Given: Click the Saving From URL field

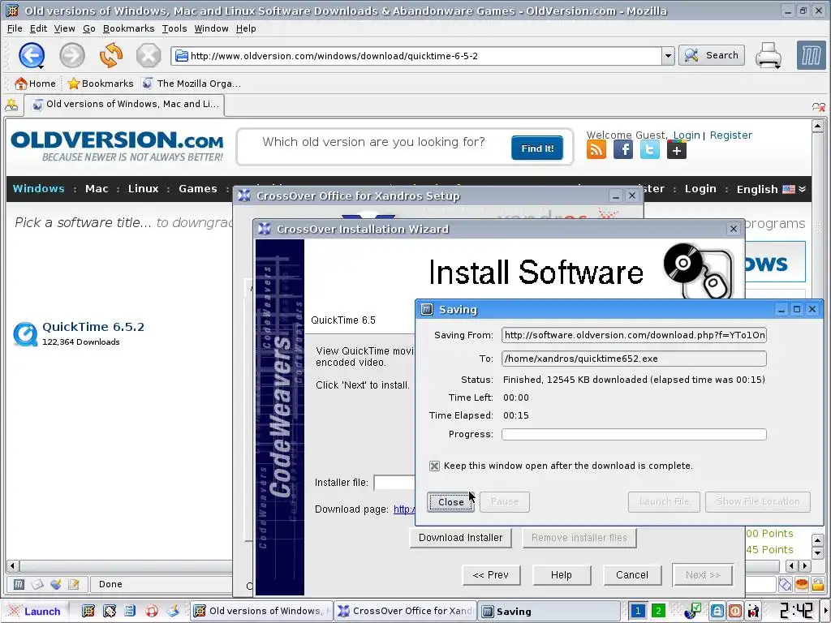Looking at the screenshot, I should 634,335.
